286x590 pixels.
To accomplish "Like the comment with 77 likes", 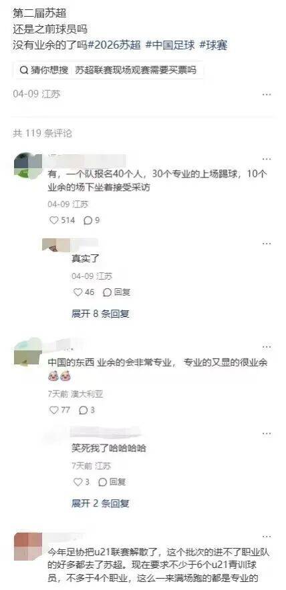I will coord(54,410).
